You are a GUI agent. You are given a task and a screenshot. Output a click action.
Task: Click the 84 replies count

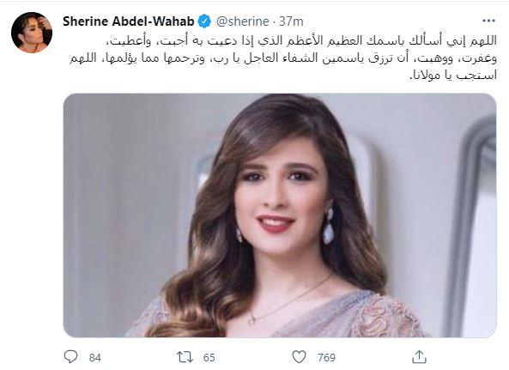pyautogui.click(x=95, y=358)
